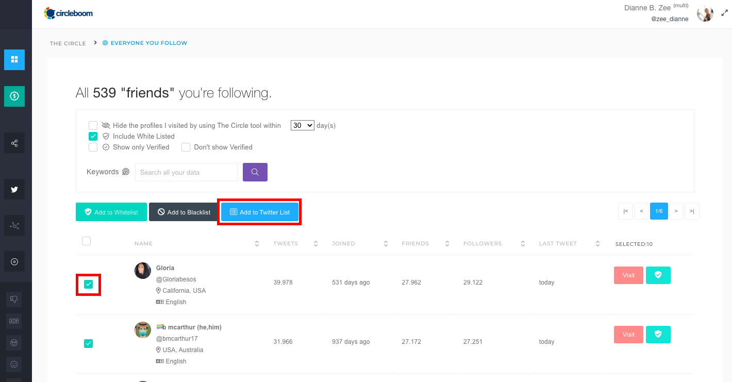Click the circle target sidebar icon

(14, 261)
